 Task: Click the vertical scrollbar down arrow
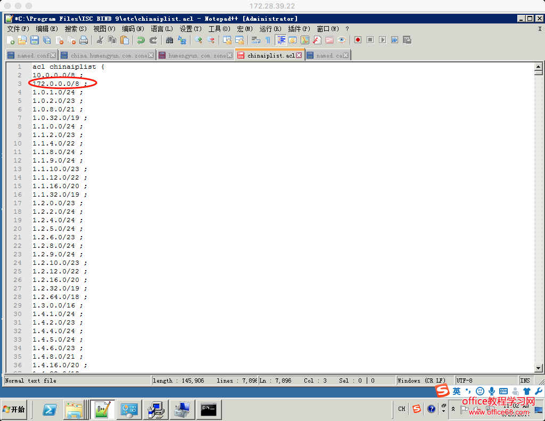pos(538,368)
